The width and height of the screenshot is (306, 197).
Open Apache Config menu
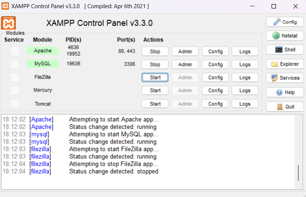[x=215, y=51]
